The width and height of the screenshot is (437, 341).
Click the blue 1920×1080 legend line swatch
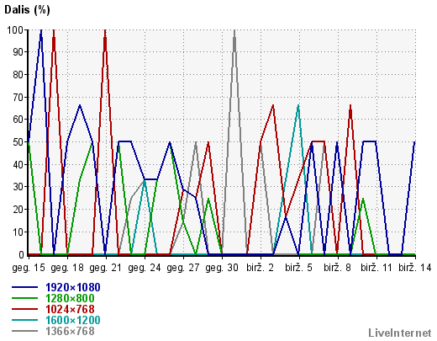coord(24,287)
